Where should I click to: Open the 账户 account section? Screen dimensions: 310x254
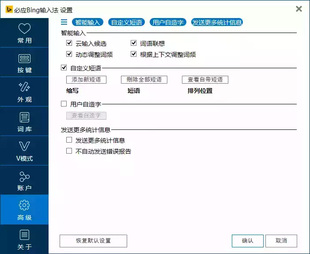tap(24, 180)
